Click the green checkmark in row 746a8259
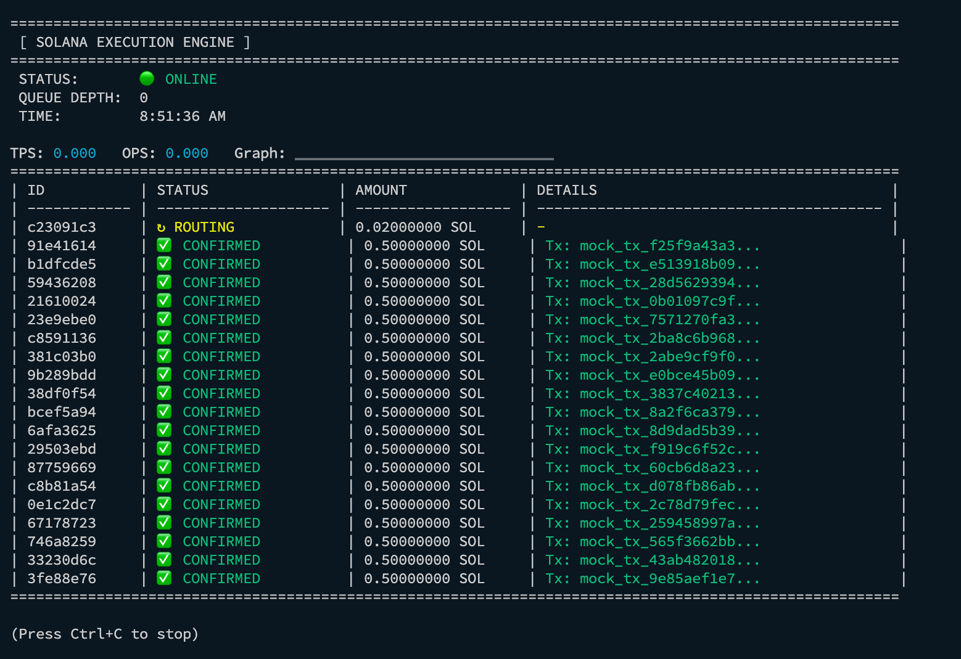 click(x=164, y=541)
